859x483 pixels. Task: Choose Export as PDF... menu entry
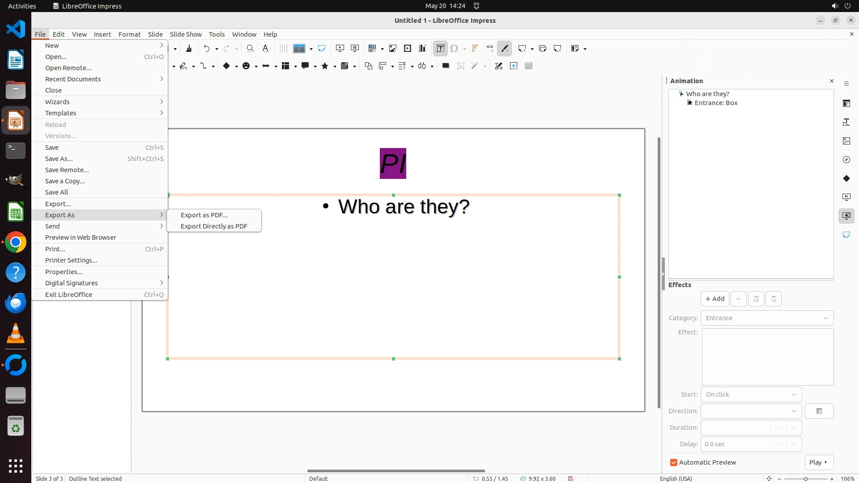coord(204,215)
